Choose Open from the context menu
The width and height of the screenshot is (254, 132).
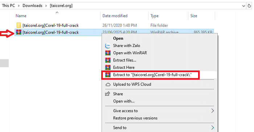tap(118, 39)
